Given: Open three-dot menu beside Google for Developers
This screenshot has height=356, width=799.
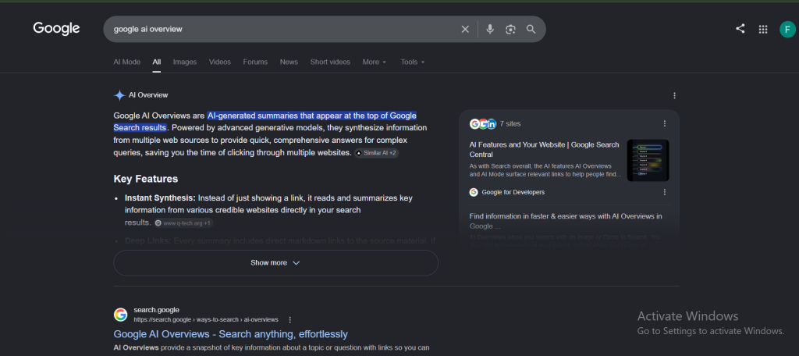Looking at the screenshot, I should click(664, 192).
